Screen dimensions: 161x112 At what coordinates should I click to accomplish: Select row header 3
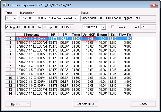point(10,50)
